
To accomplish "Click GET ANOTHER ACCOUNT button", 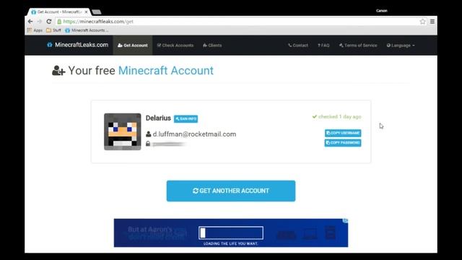I will pos(231,191).
